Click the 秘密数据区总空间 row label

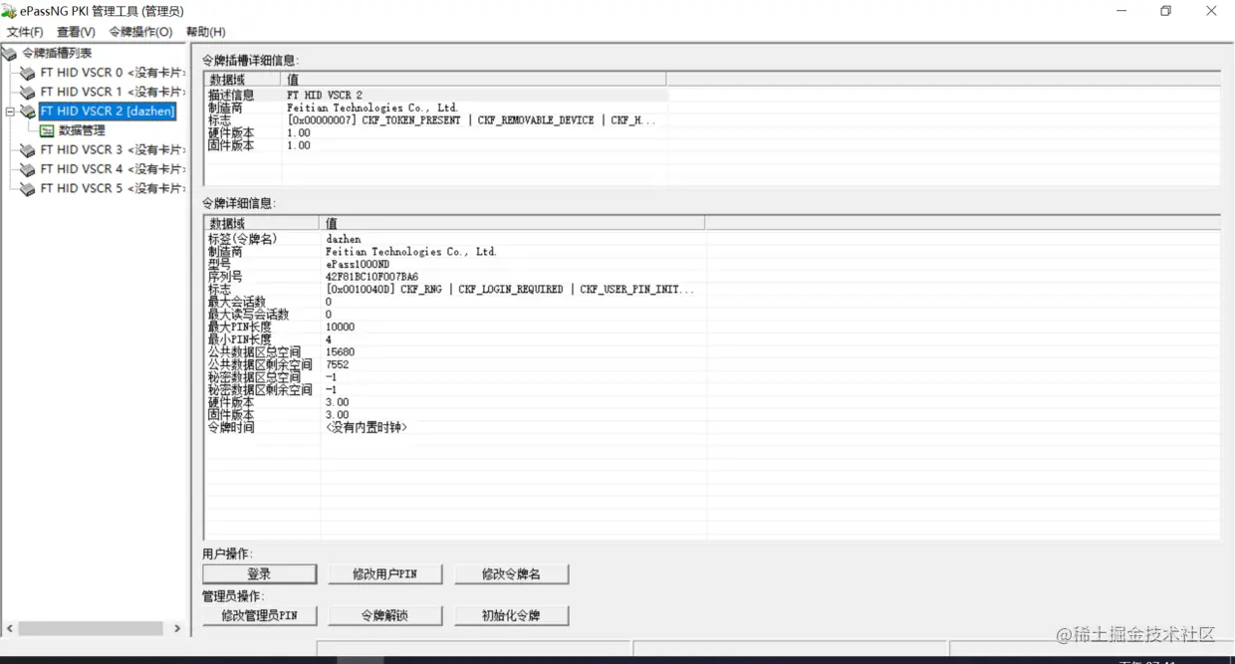point(254,377)
